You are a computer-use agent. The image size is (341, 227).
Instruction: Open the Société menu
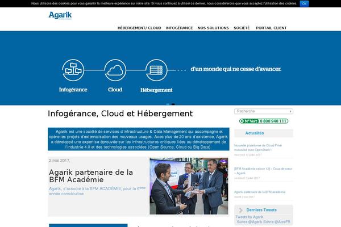[x=242, y=28]
